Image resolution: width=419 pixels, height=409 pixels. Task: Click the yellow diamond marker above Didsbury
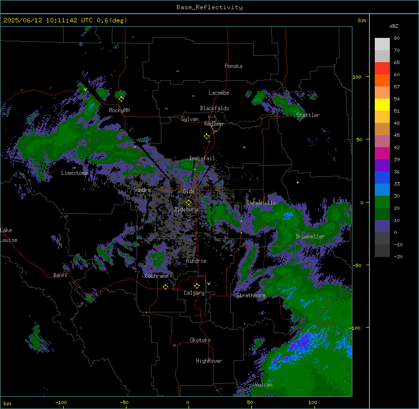pos(189,203)
